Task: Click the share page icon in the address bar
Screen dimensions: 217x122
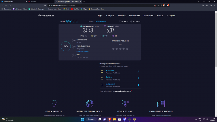Action: pyautogui.click(x=159, y=5)
